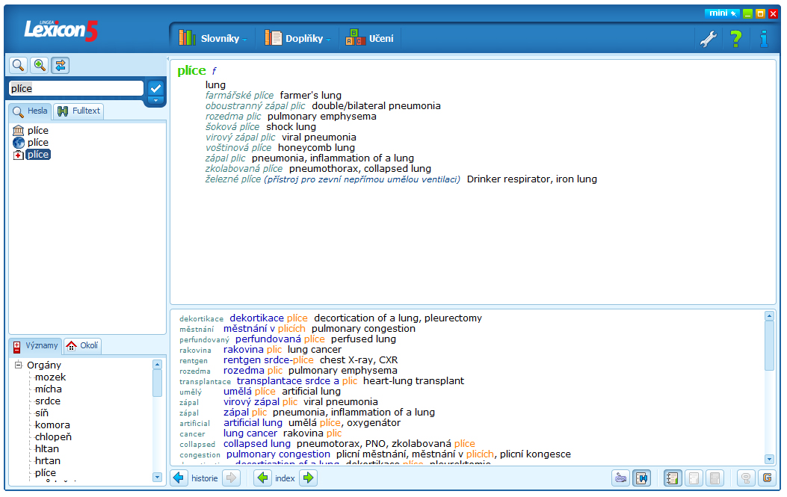This screenshot has height=497, width=787.
Task: Click the orange G icon in the bottom right
Action: 766,478
